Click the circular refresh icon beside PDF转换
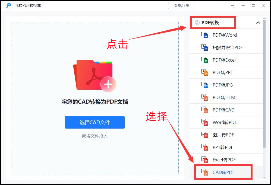 click(197, 23)
